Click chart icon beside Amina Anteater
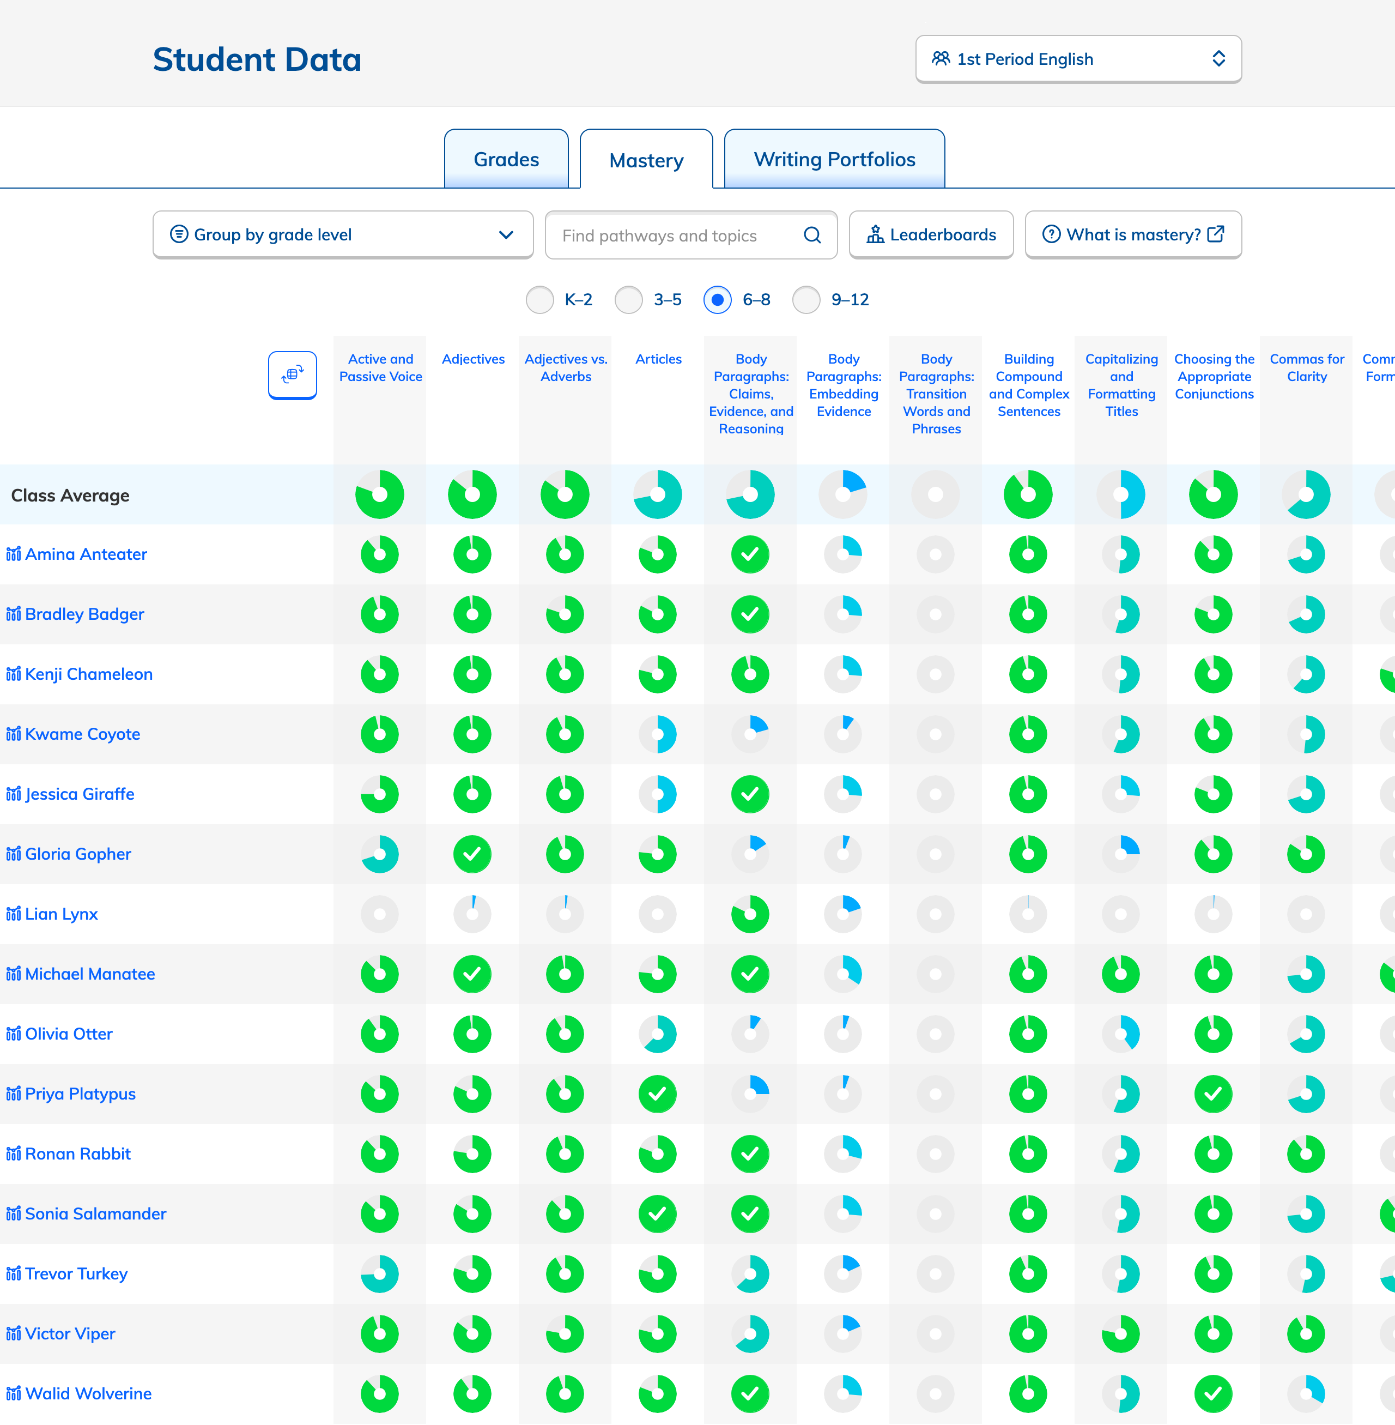 [13, 554]
